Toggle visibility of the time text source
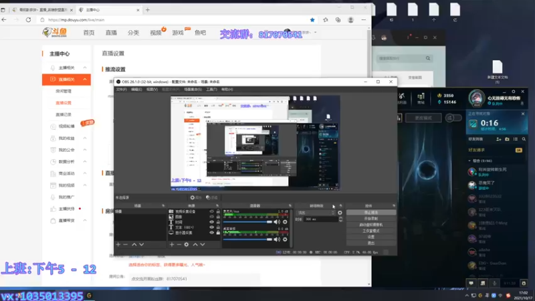535x301 pixels. click(211, 222)
